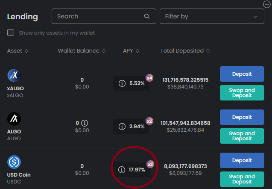Click the 5.52% APY value
Viewport: 272px width, 189px height.
(137, 83)
